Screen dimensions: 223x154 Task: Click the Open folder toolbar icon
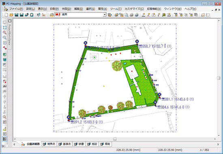click(x=11, y=15)
